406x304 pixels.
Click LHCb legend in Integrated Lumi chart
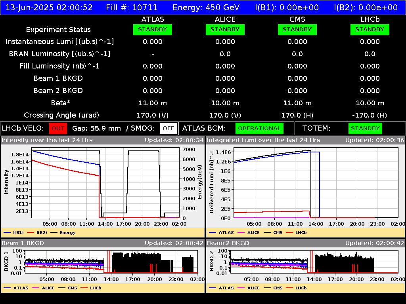click(297, 233)
